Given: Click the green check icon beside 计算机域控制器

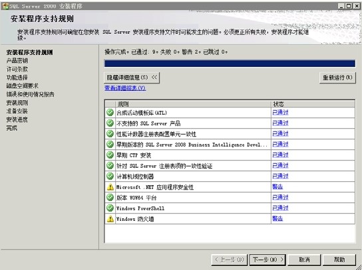Looking at the screenshot, I should pyautogui.click(x=110, y=176).
